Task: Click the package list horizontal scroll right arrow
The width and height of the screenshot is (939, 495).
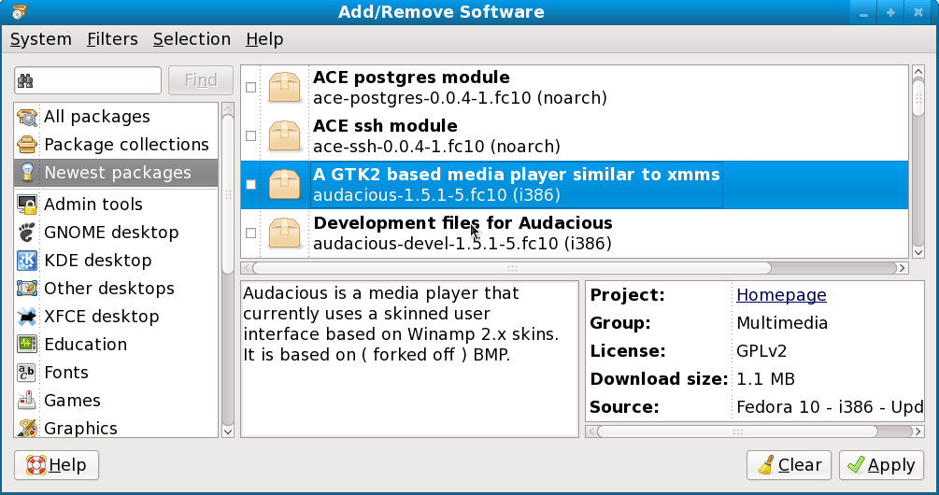Action: click(902, 268)
